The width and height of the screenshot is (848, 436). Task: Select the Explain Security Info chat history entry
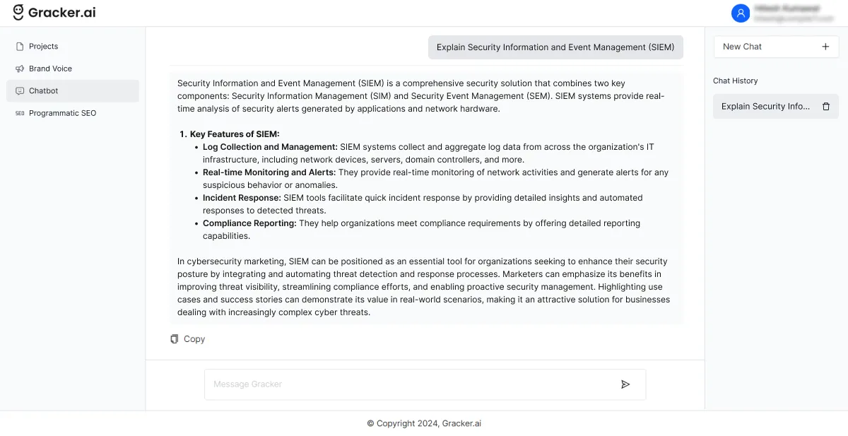pos(765,106)
